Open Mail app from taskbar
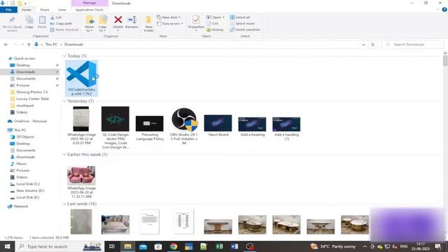This screenshot has height=252, width=448. point(143,246)
